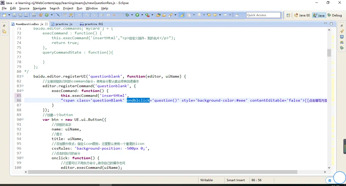Go to Last Edit Location icon

[x=209, y=15]
